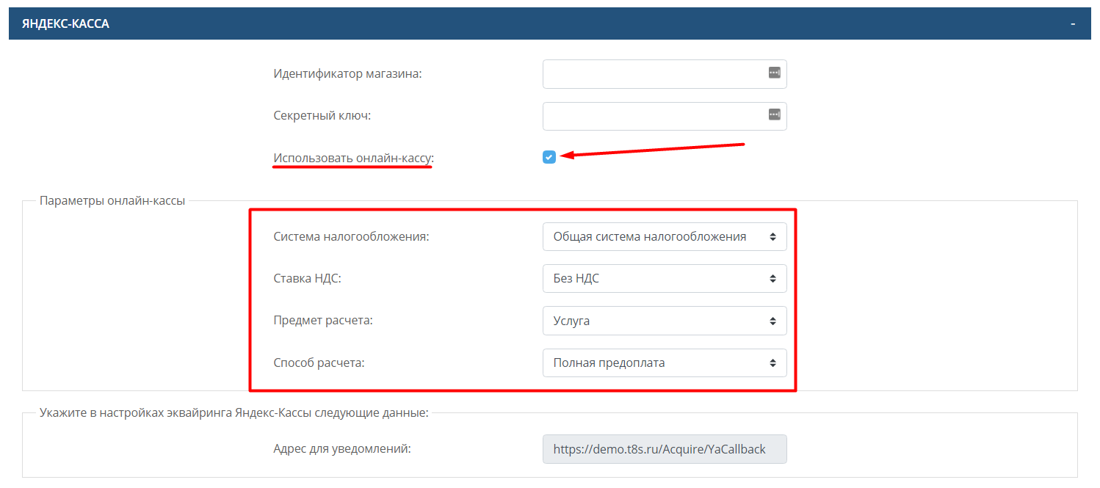The height and width of the screenshot is (488, 1100).
Task: Click autofill icon in Идентификатор магазина field
Action: (774, 73)
